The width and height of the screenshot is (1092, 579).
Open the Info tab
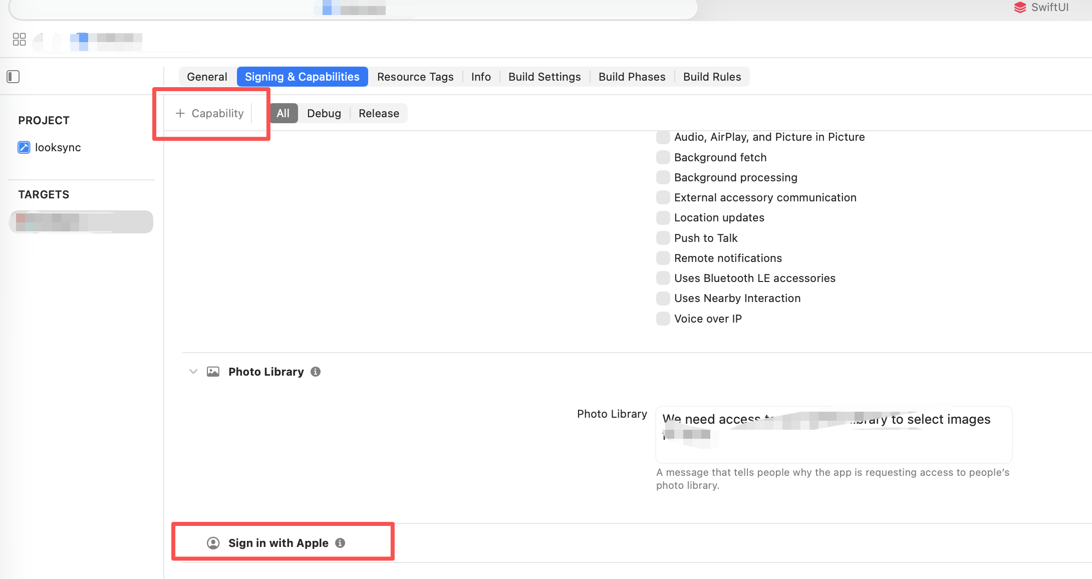click(481, 77)
